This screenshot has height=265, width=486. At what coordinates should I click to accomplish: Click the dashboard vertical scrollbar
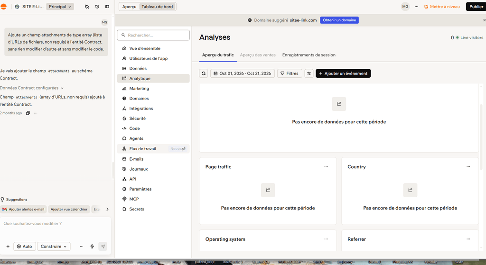tap(481, 136)
